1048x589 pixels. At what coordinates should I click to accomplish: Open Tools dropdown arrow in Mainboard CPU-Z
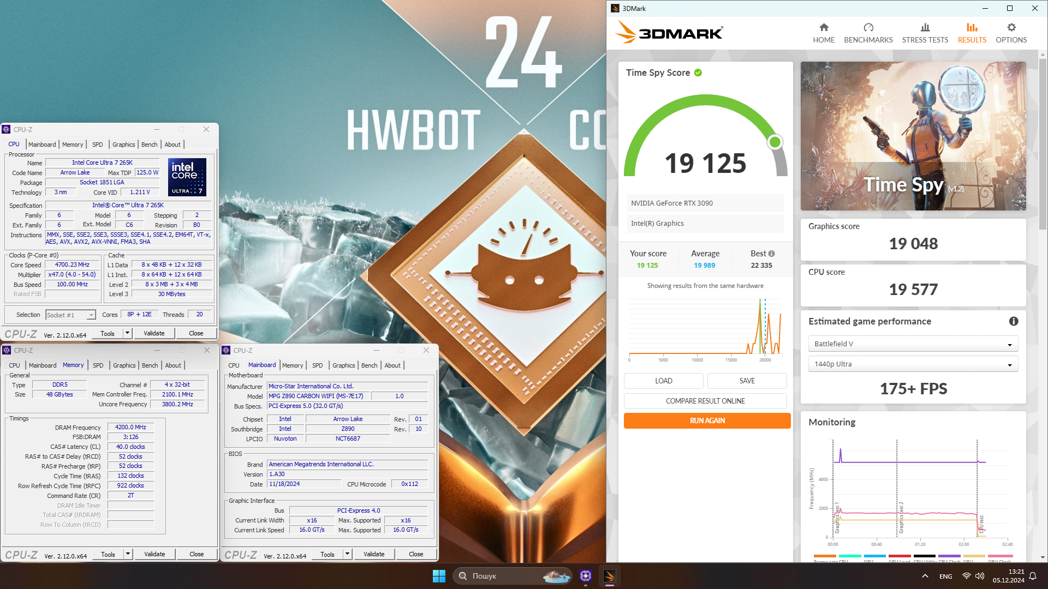[x=347, y=554]
